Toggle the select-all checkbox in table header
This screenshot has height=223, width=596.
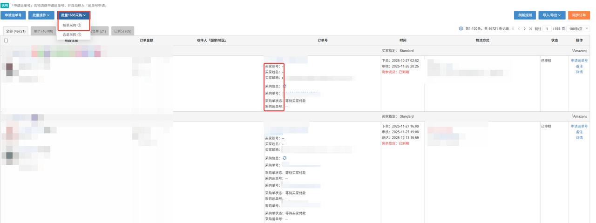[x=6, y=41]
